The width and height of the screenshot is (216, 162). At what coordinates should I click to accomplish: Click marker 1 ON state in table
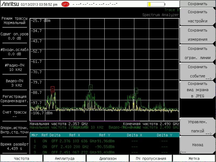click(x=45, y=141)
